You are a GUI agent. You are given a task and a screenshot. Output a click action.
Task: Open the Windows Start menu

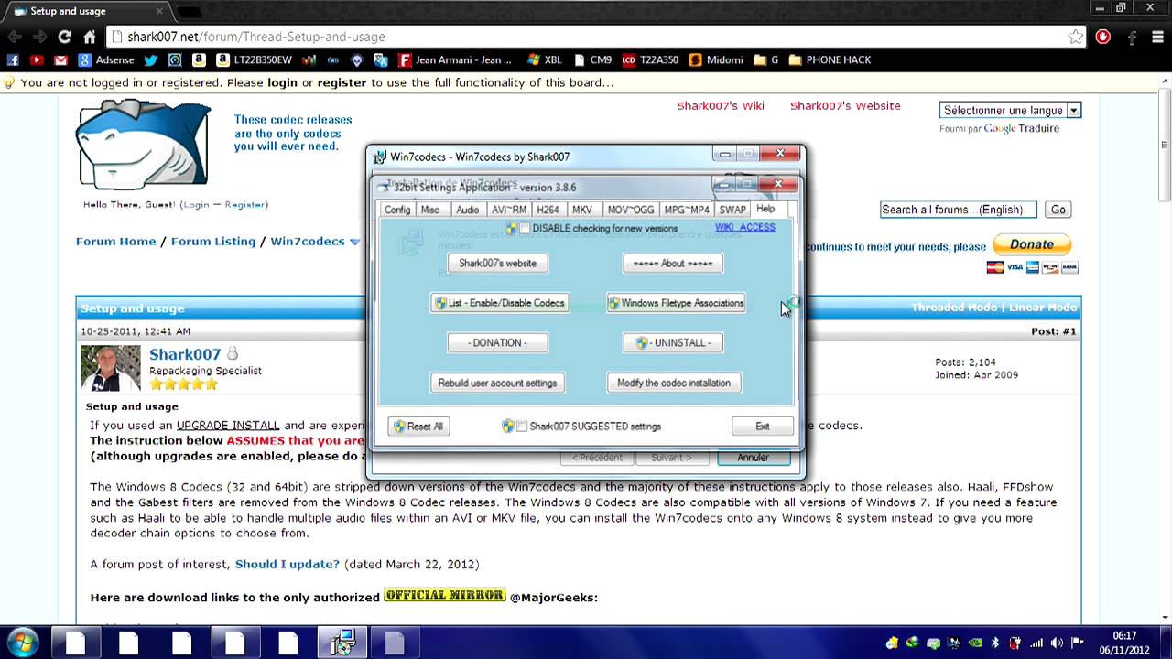22,643
